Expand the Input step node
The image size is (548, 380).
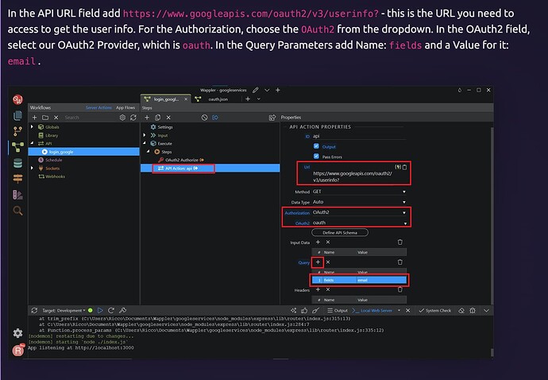pos(145,135)
